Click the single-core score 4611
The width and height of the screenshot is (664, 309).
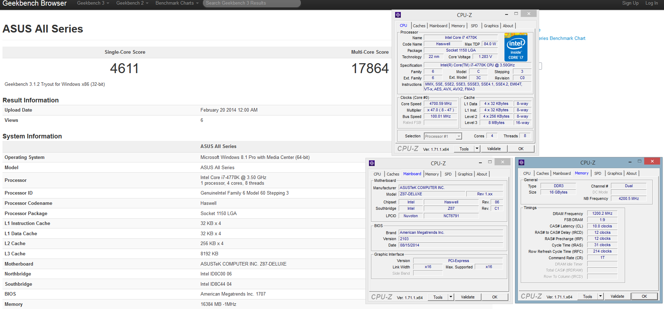[125, 69]
